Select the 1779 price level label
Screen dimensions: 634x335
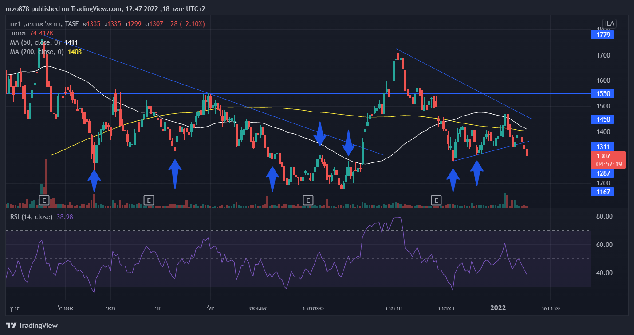click(x=602, y=35)
